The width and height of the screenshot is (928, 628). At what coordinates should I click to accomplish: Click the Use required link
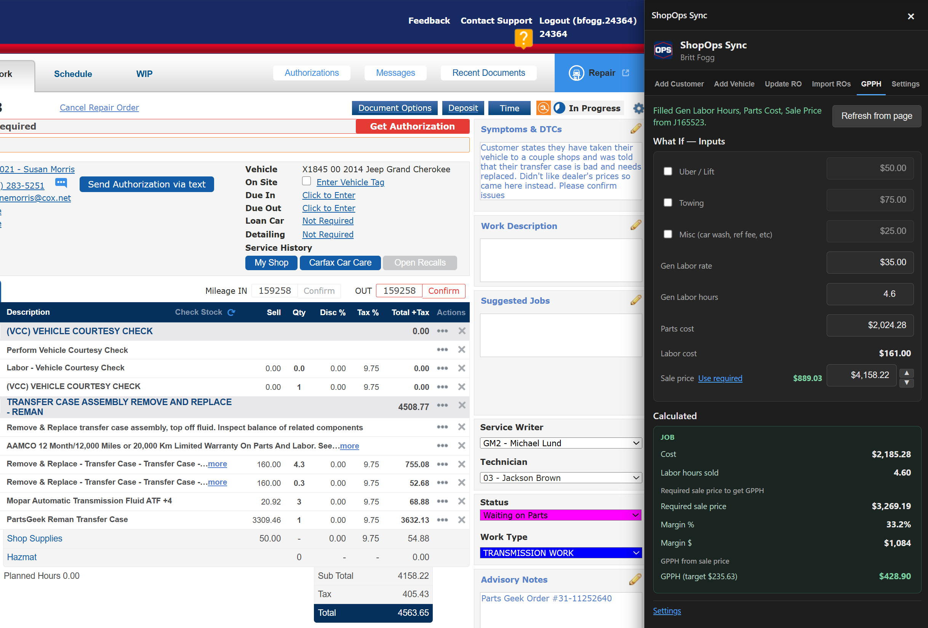tap(720, 378)
